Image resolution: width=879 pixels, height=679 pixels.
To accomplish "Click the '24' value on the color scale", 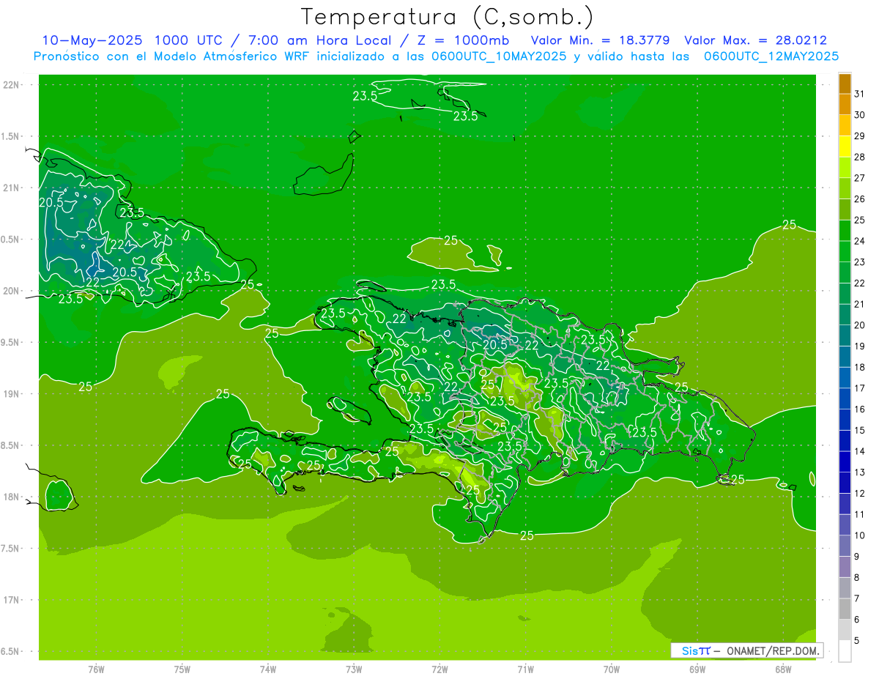I will point(859,241).
